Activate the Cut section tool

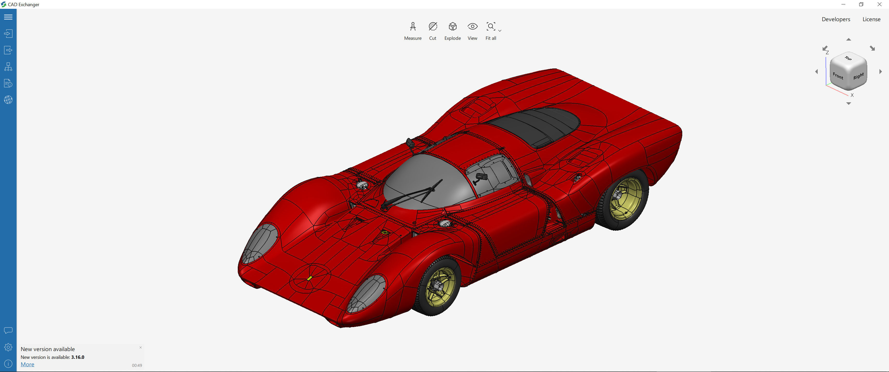click(x=433, y=31)
